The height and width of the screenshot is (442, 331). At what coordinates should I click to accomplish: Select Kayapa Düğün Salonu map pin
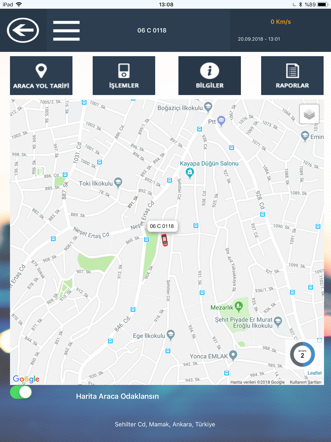(x=190, y=173)
